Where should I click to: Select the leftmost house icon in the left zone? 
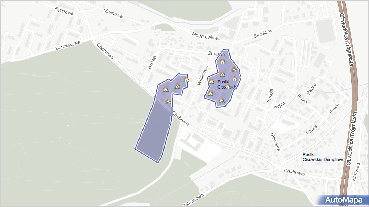click(166, 89)
